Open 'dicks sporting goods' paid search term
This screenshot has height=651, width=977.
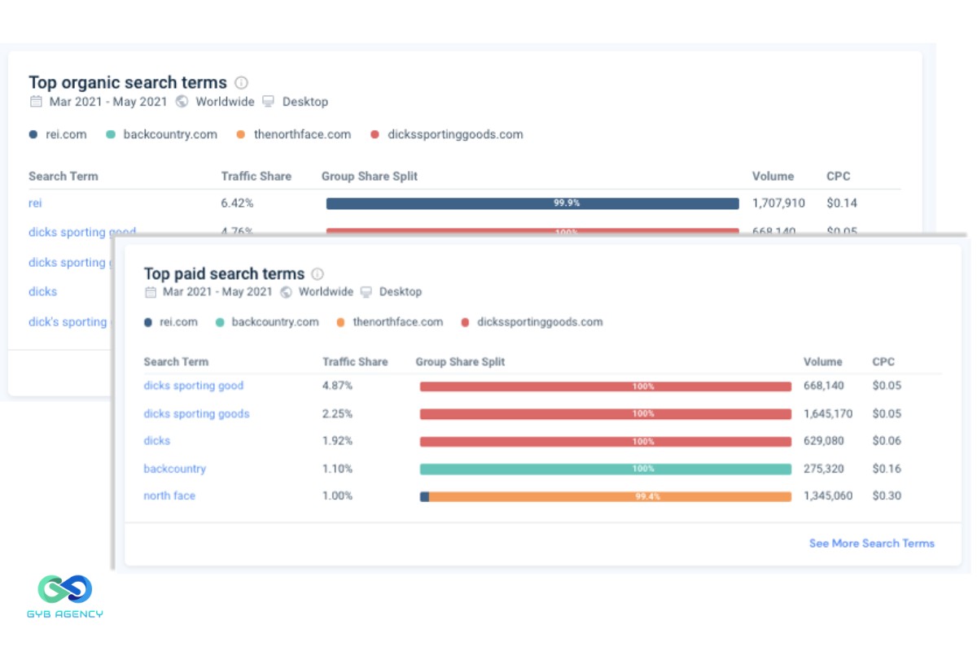(x=196, y=413)
